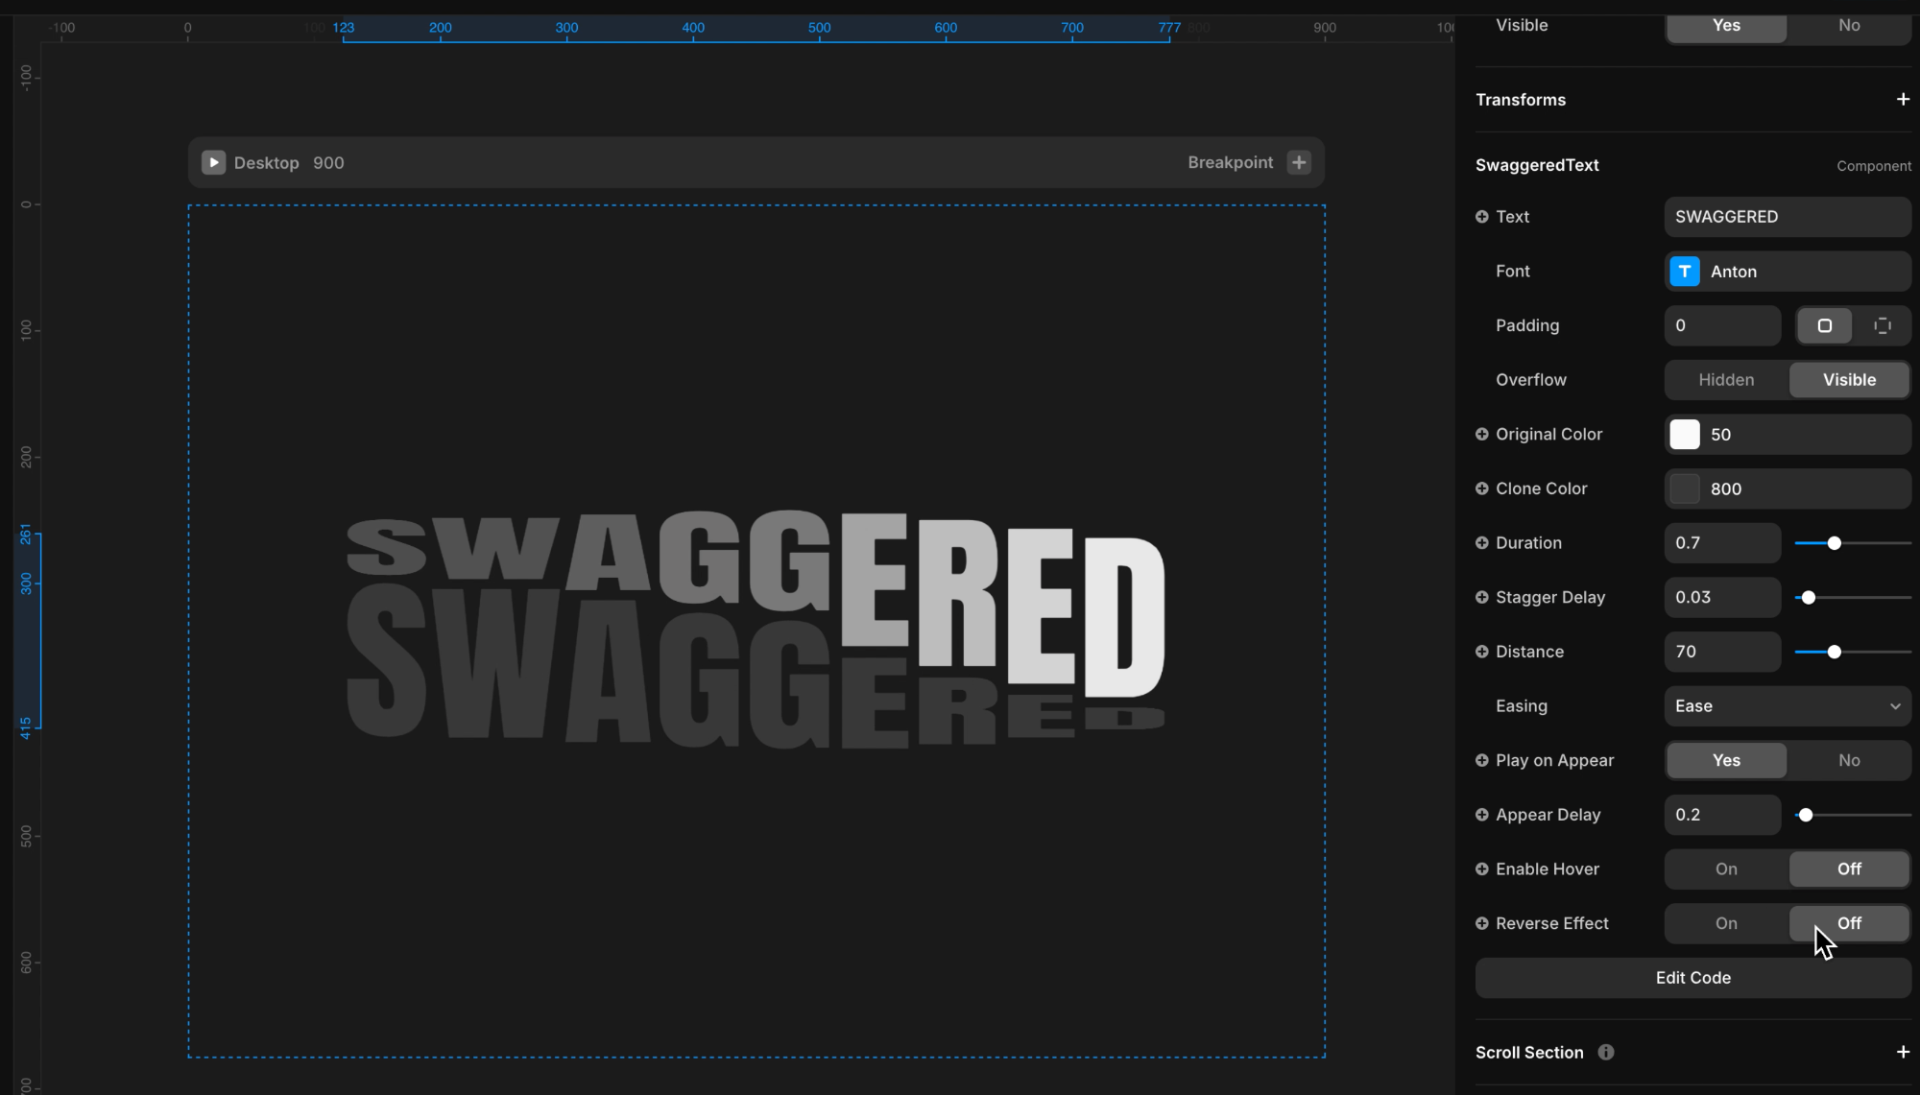Click the Component label link
Viewport: 1920px width, 1095px height.
(1873, 166)
